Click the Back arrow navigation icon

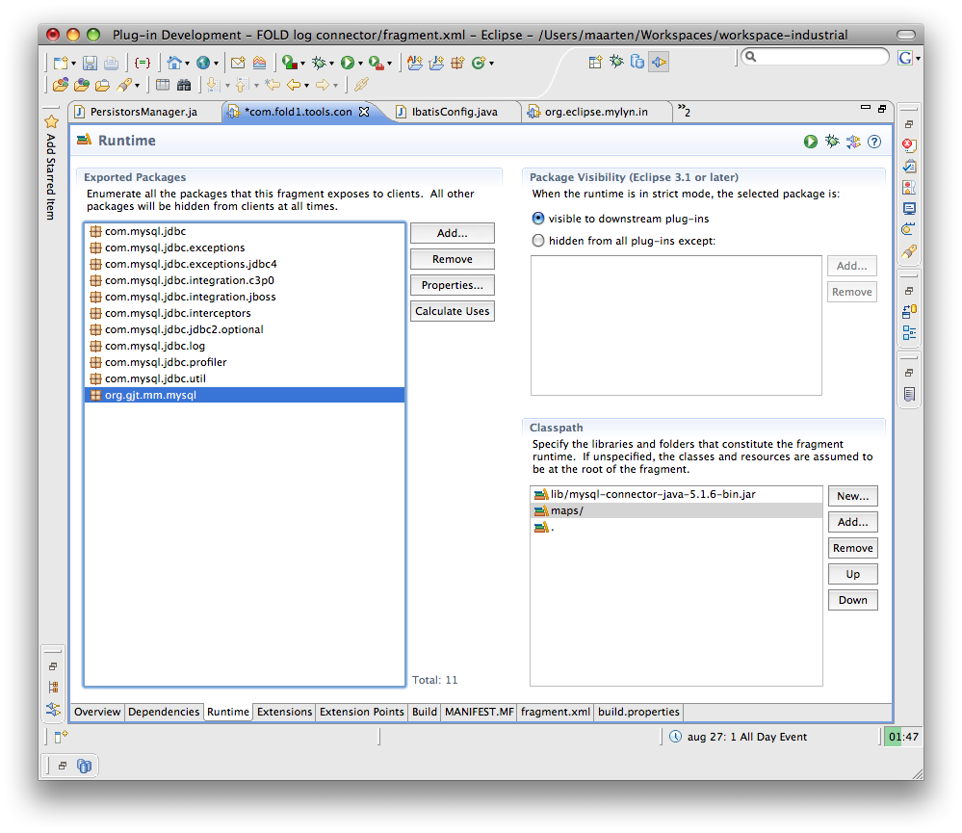click(x=294, y=85)
